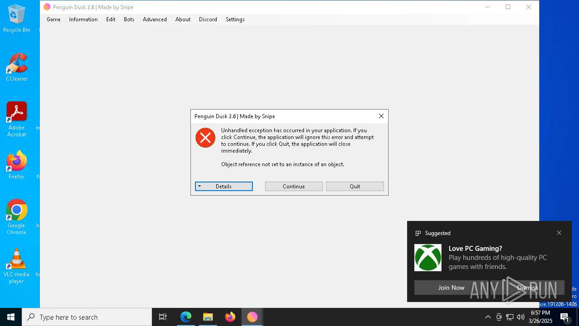Launch Firefox from the taskbar
The width and height of the screenshot is (579, 326).
point(230,317)
